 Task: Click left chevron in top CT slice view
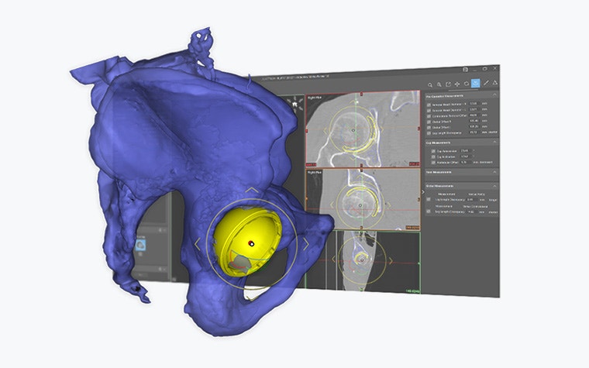pos(325,131)
